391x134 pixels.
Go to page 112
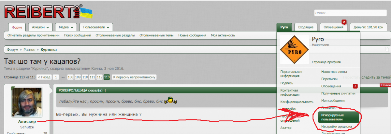pos(99,77)
